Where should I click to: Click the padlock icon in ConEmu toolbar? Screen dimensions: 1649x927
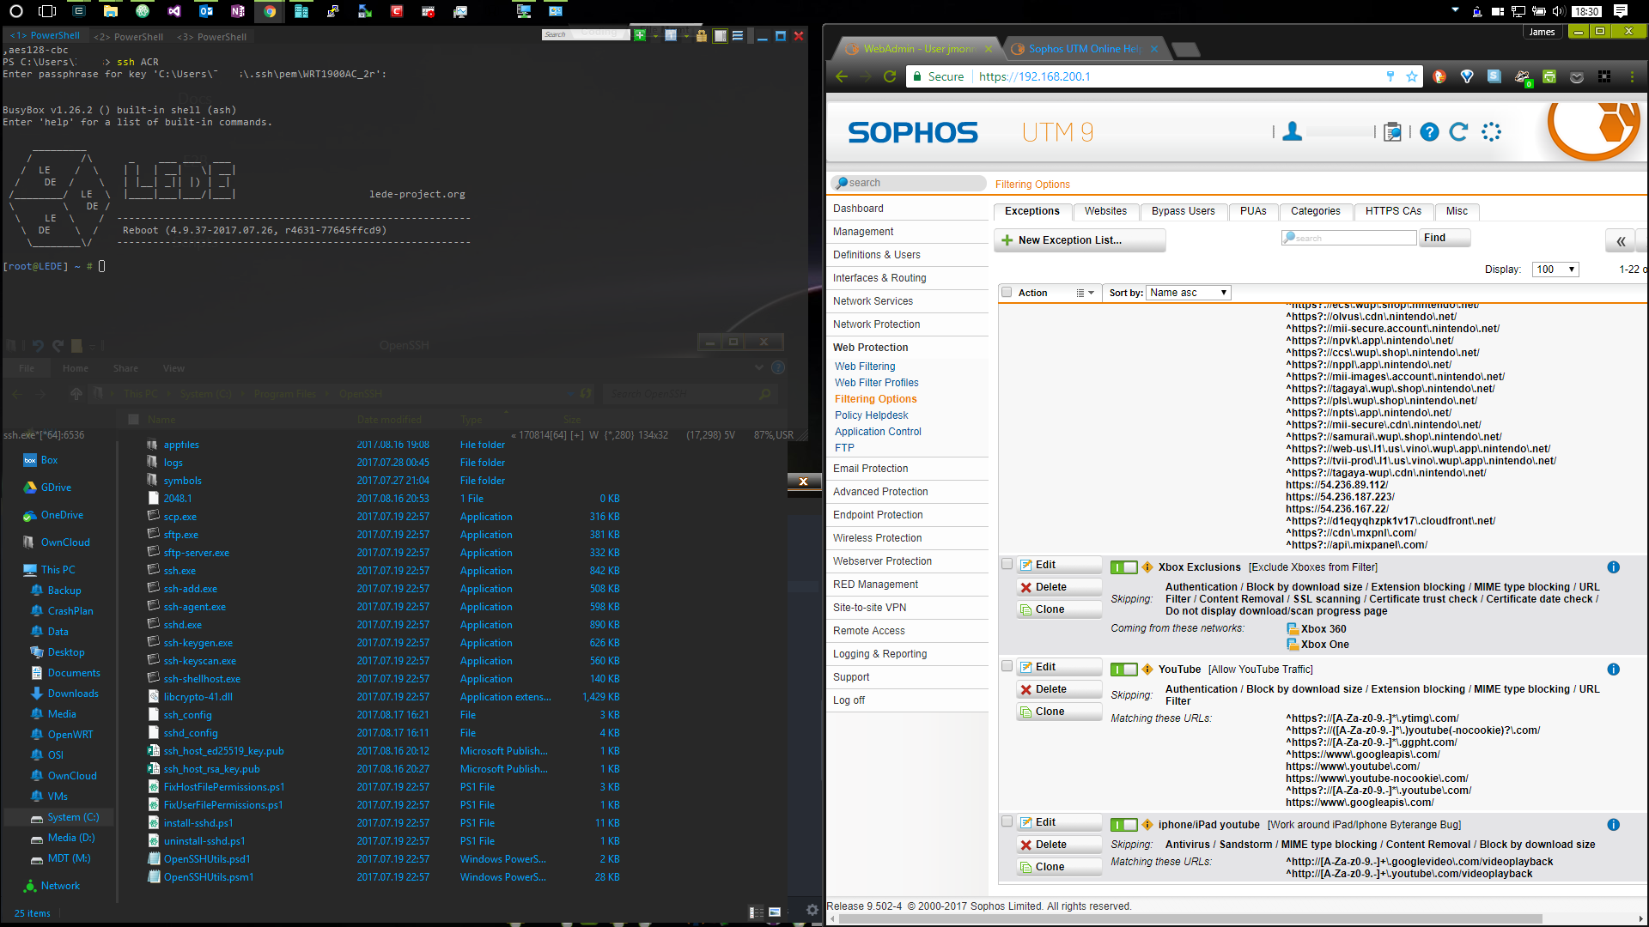pyautogui.click(x=702, y=35)
